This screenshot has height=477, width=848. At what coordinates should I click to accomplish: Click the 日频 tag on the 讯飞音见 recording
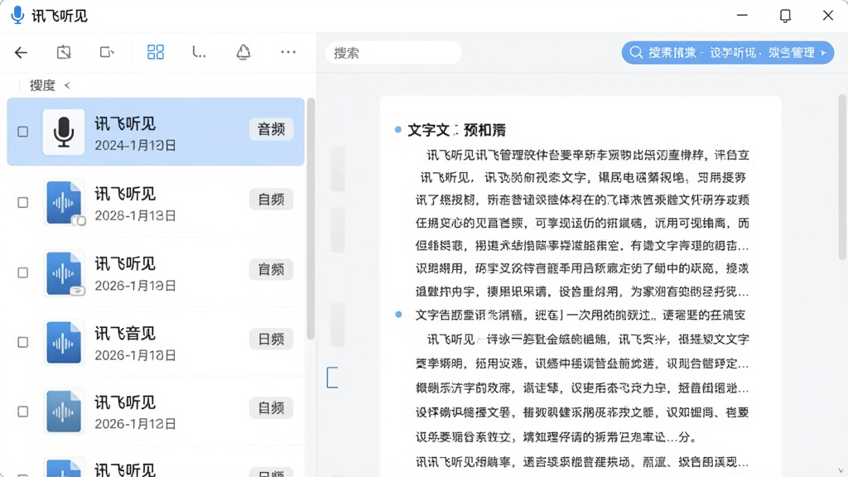pos(271,339)
